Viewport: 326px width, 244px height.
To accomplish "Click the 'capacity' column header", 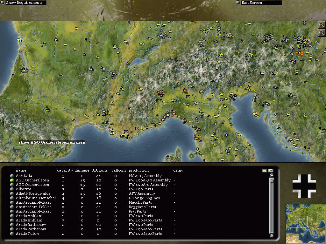I will 65,170.
